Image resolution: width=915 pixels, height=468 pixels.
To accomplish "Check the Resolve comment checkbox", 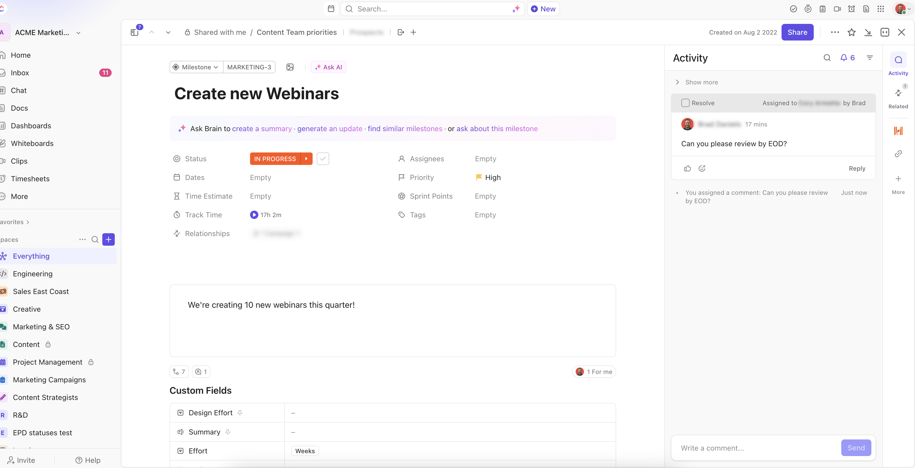I will [x=685, y=103].
